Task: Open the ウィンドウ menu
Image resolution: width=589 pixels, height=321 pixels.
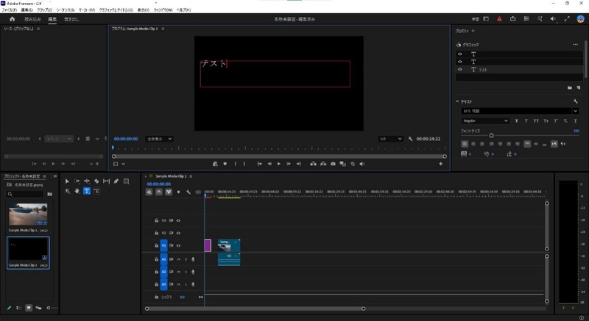Action: 163,10
